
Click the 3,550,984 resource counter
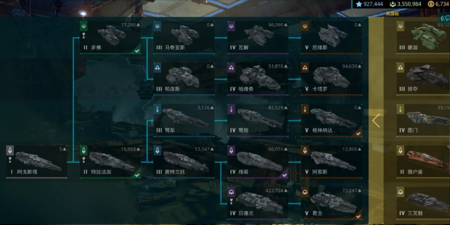point(405,4)
